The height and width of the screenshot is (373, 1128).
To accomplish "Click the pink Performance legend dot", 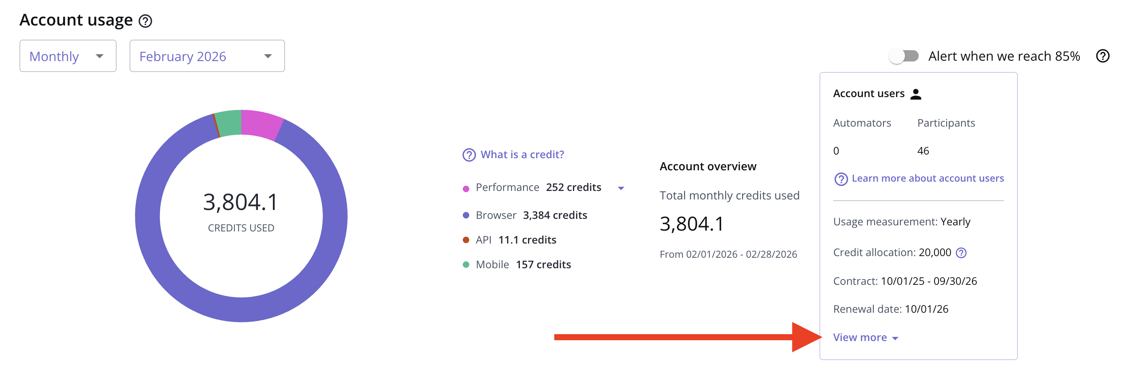I will 466,189.
